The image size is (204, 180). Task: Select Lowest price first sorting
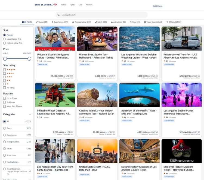pos(5,39)
